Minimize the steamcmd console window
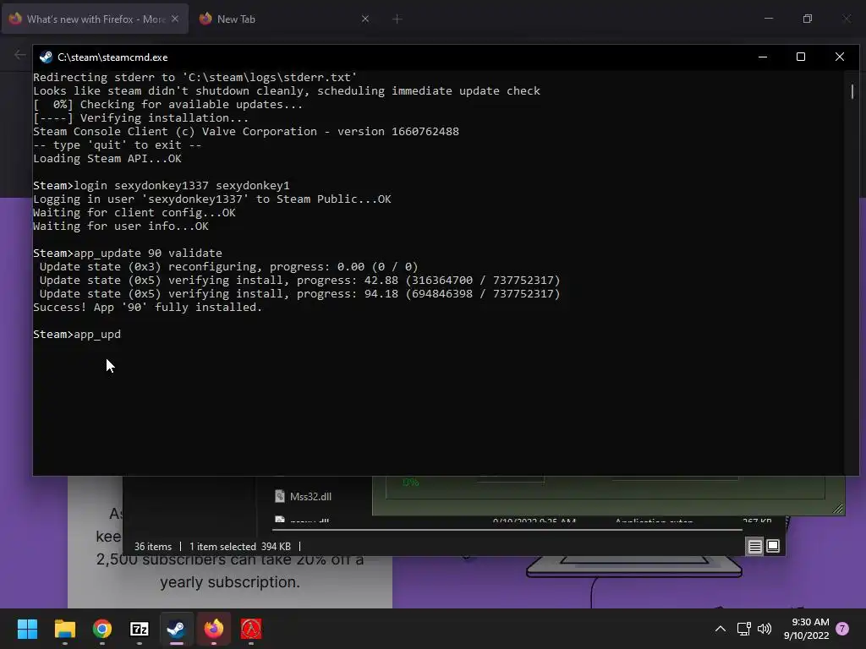Screen dimensions: 866x649 (x=763, y=57)
